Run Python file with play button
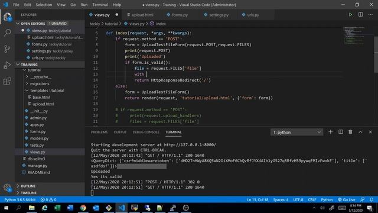378x213 pixels. [x=350, y=15]
